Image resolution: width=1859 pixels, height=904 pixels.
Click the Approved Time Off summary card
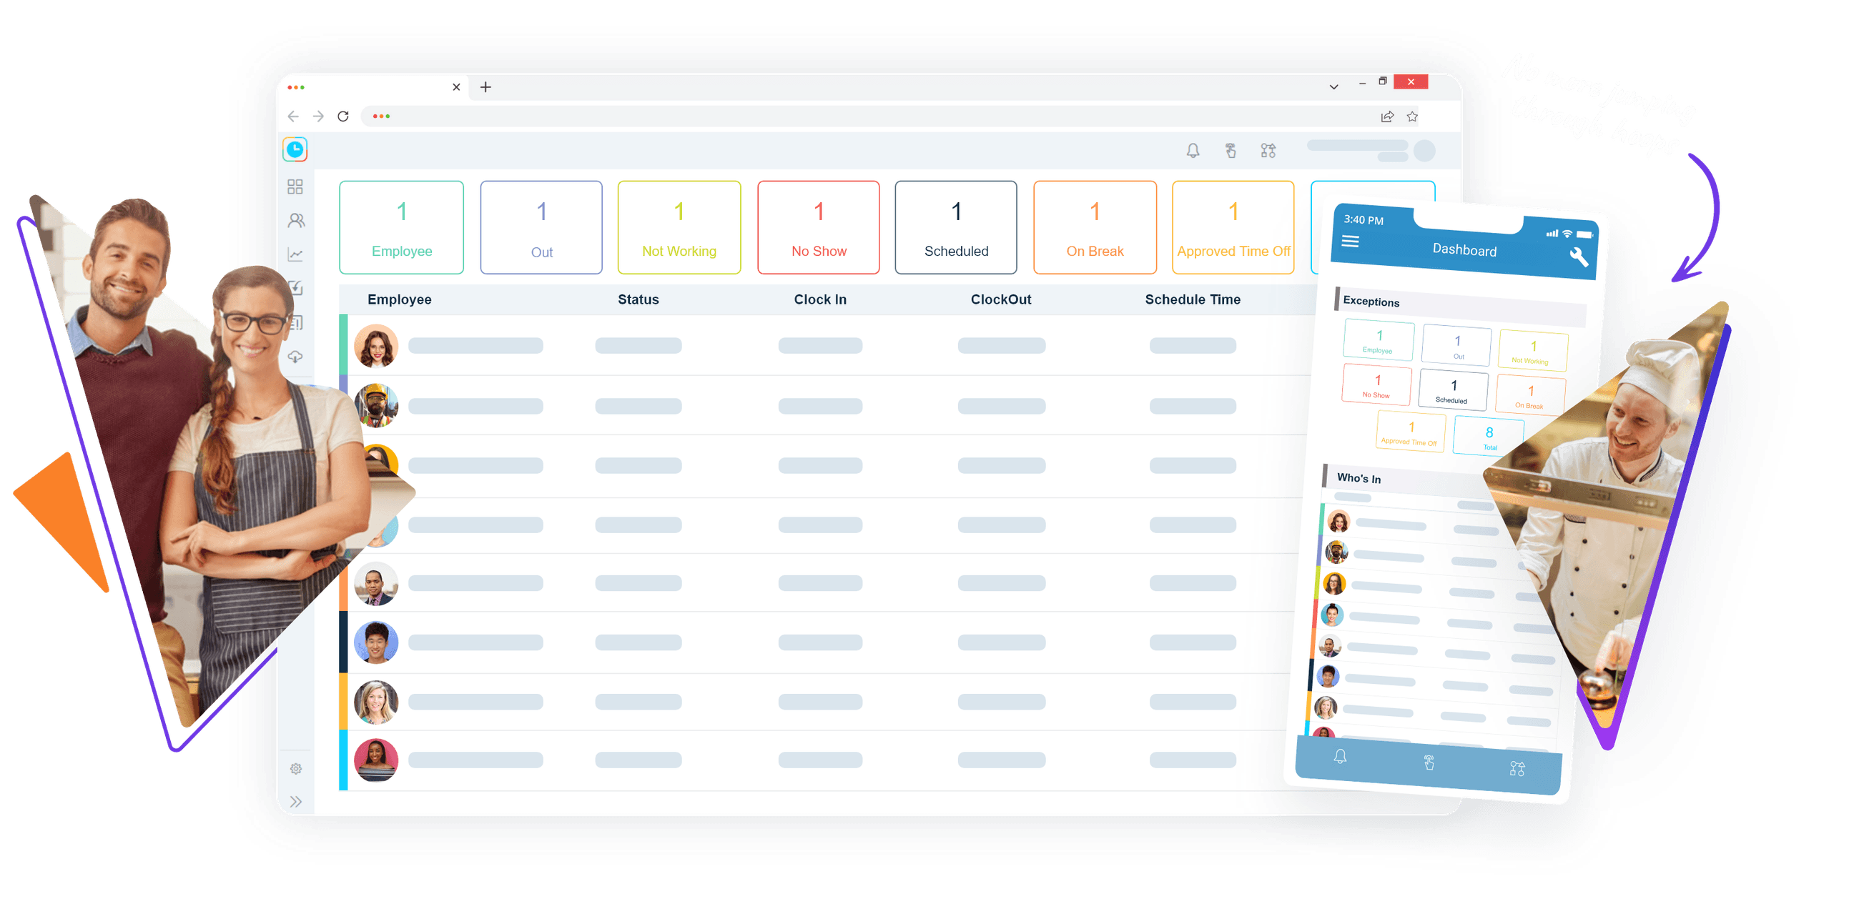click(1233, 227)
